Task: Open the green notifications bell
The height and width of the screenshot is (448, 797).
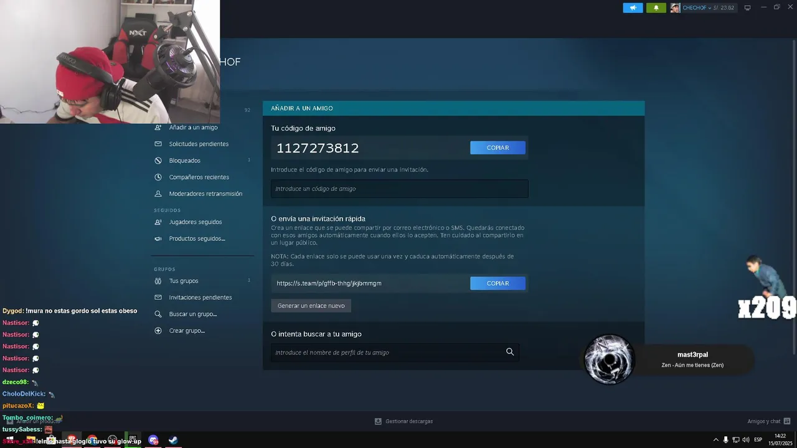Action: (x=656, y=8)
